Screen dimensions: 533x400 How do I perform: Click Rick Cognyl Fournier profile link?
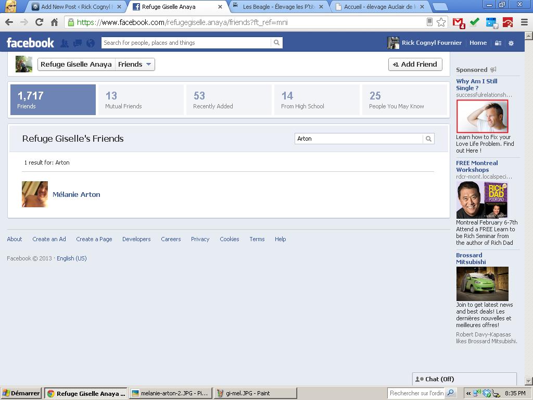[x=432, y=43]
